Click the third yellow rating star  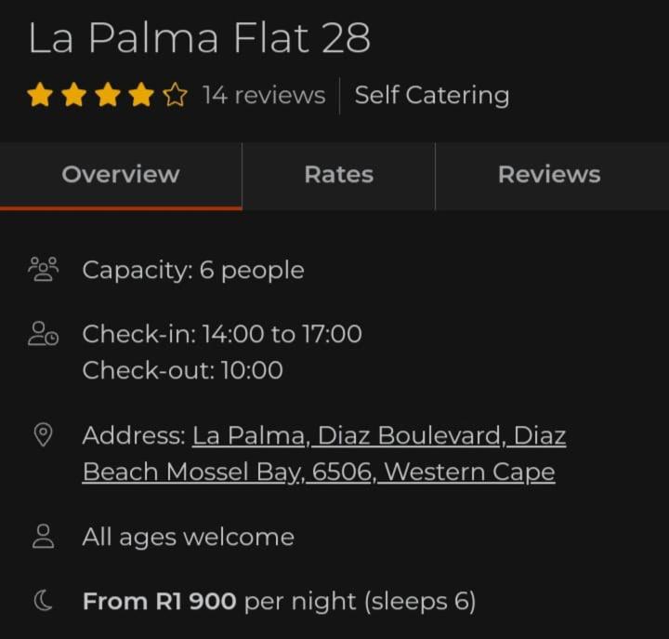107,95
